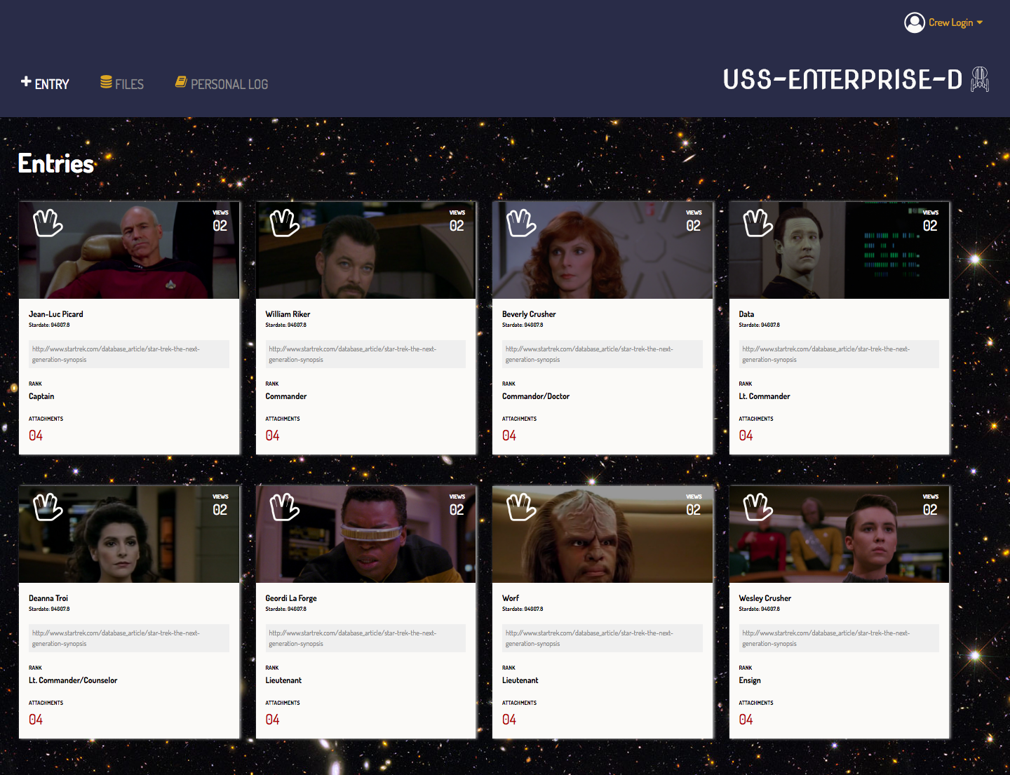Click the William Riker name
Viewport: 1010px width, 775px height.
click(x=288, y=314)
